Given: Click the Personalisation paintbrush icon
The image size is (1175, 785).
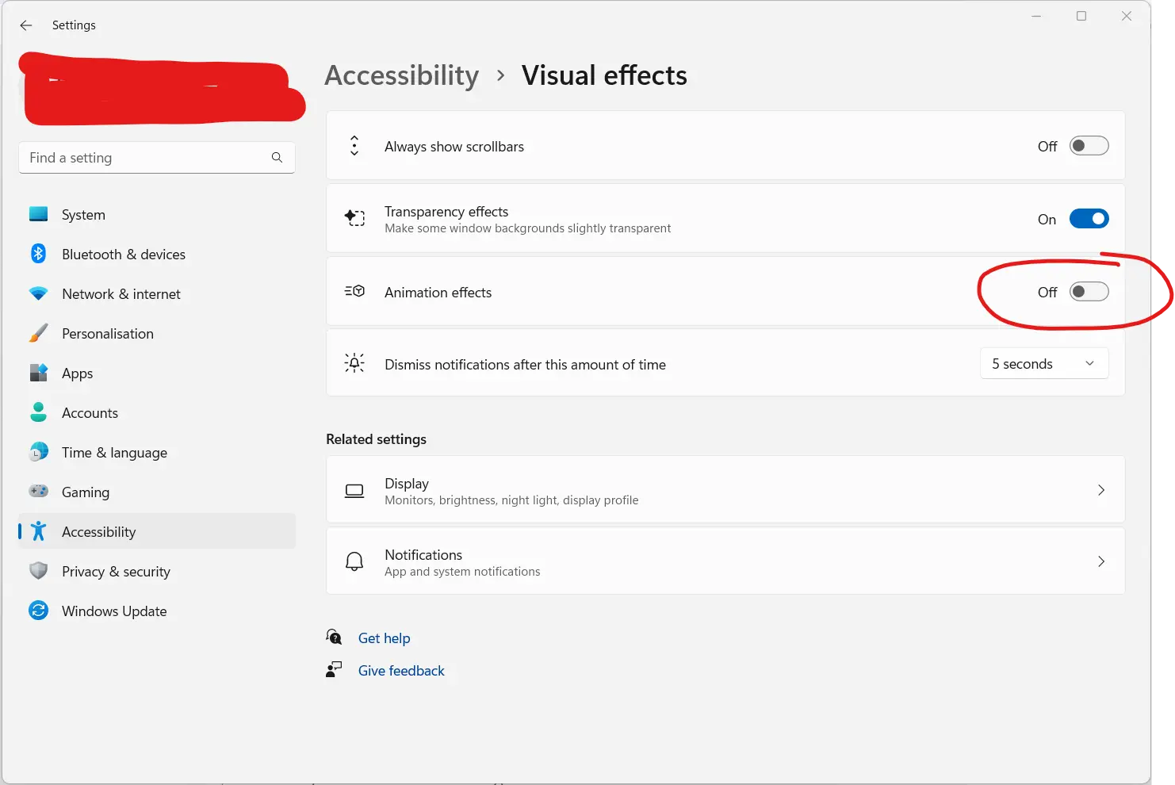Looking at the screenshot, I should (x=38, y=333).
